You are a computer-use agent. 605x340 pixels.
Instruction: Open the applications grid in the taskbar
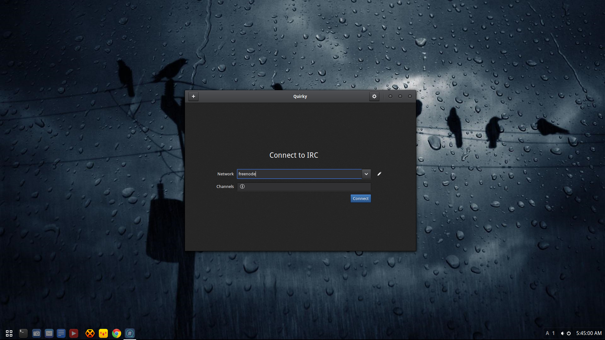pyautogui.click(x=9, y=333)
